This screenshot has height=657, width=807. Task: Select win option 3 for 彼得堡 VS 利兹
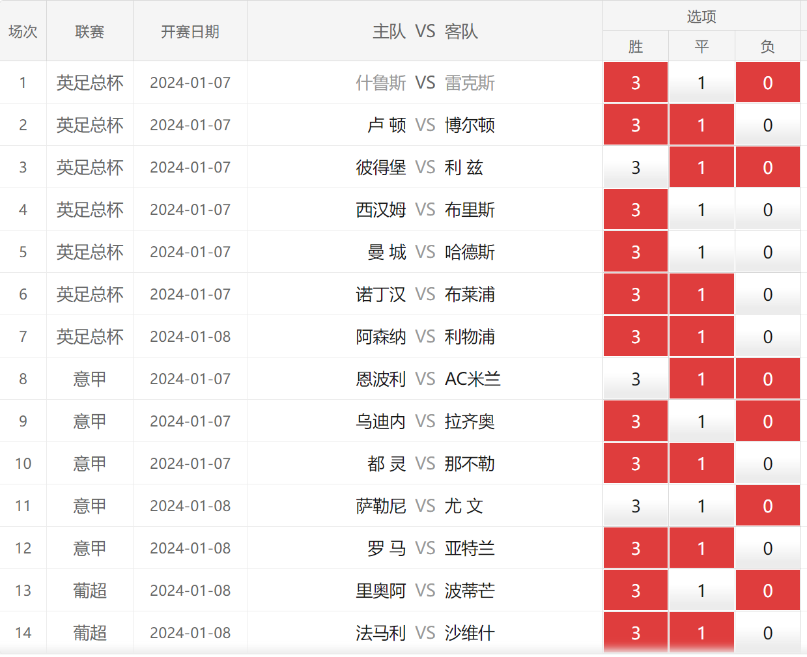coord(636,167)
